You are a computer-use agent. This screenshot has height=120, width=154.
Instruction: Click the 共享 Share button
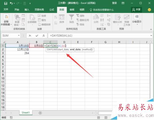pos(136,10)
